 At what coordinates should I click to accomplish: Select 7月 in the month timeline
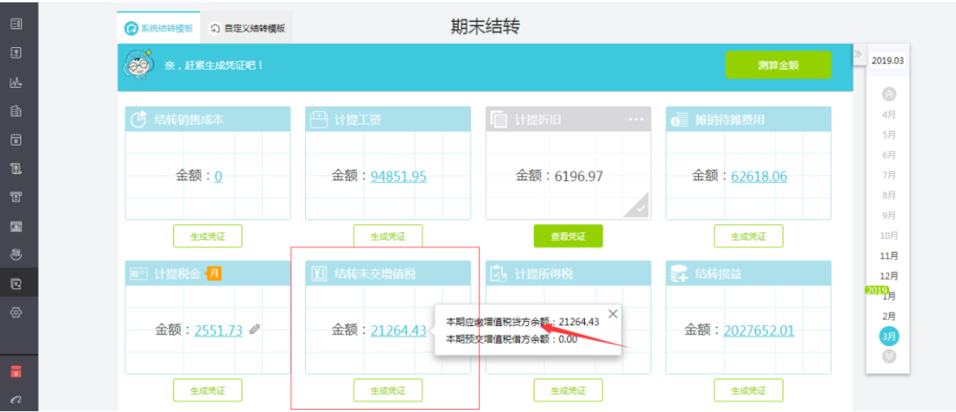click(x=889, y=175)
